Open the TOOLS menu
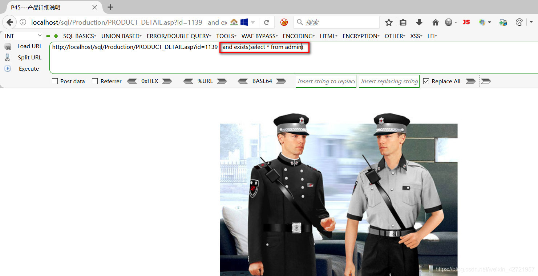538x276 pixels. [226, 36]
